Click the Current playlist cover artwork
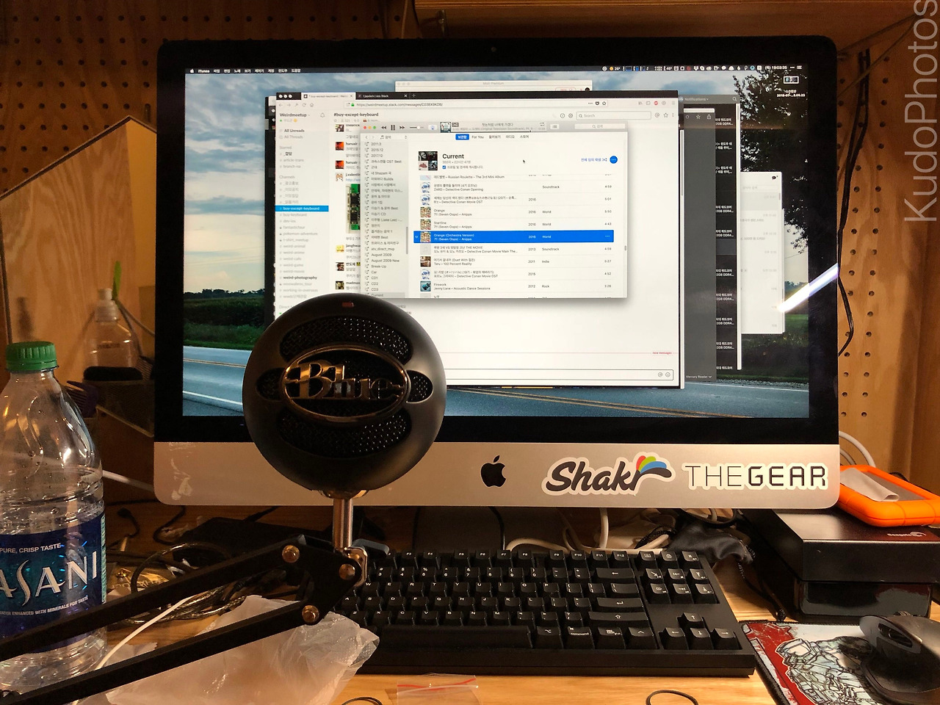The image size is (940, 705). coord(428,161)
